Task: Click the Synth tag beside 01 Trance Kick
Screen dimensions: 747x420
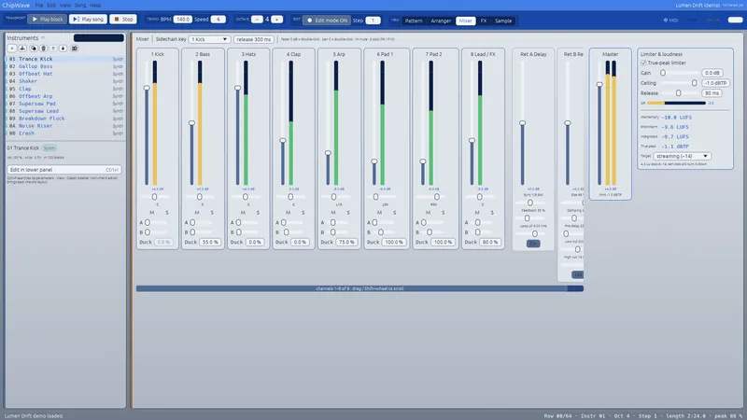Action: pyautogui.click(x=49, y=148)
